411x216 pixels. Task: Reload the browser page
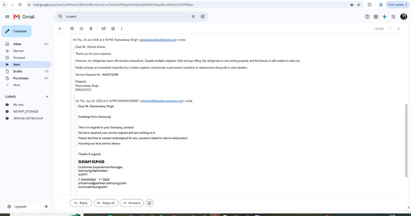(20, 5)
